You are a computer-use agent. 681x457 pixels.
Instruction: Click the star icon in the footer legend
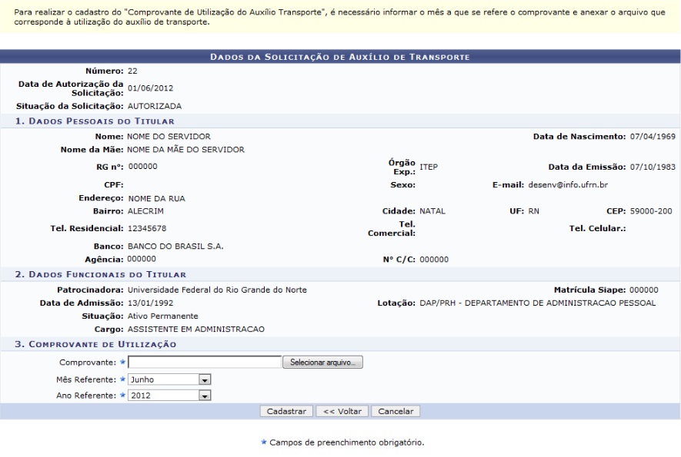pos(265,442)
